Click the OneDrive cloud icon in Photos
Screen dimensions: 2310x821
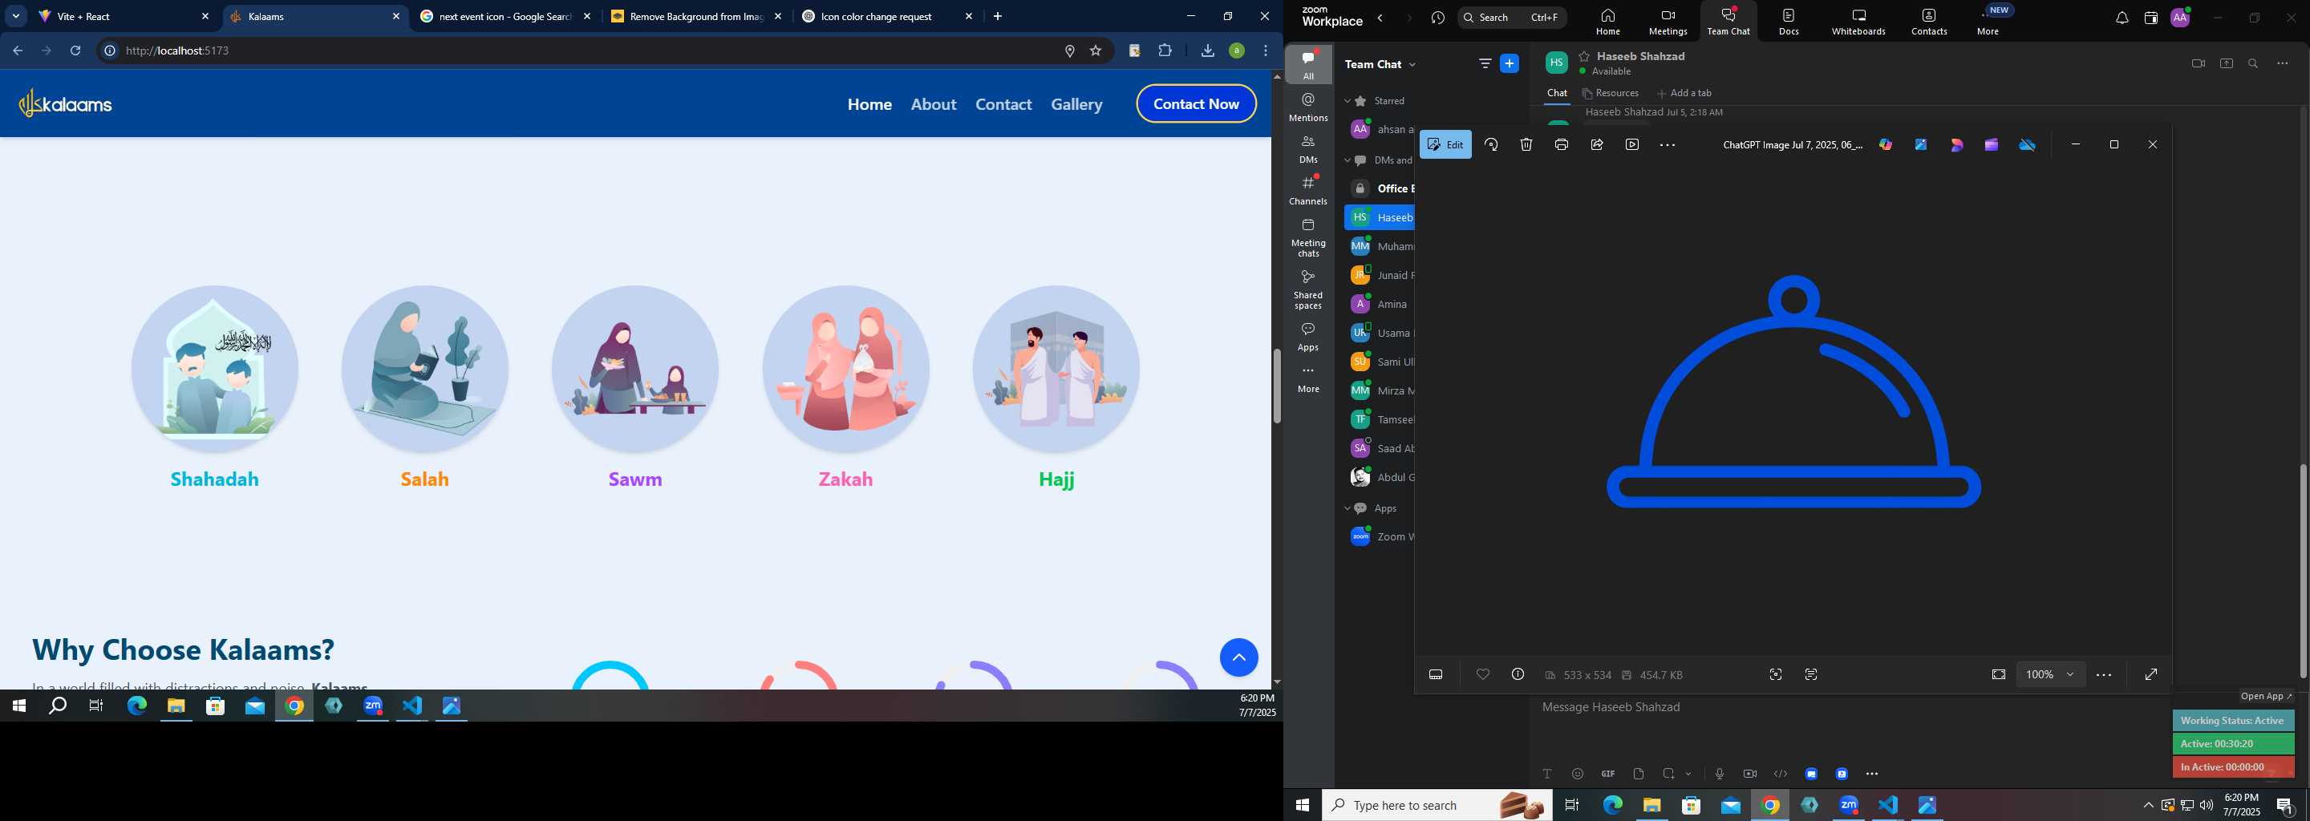coord(2028,144)
